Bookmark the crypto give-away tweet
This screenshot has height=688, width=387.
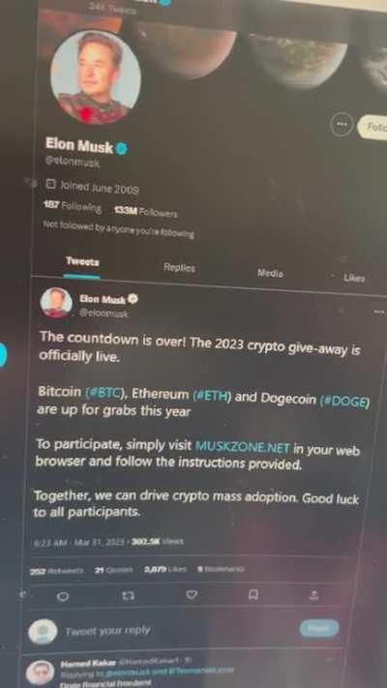pos(253,594)
